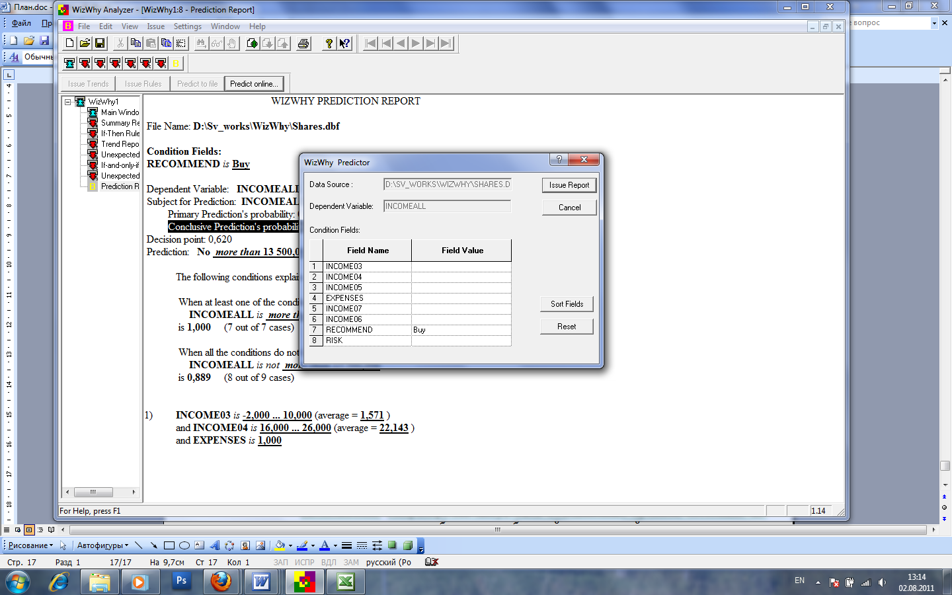Viewport: 952px width, 595px height.
Task: Open the Issue menu
Action: 156,26
